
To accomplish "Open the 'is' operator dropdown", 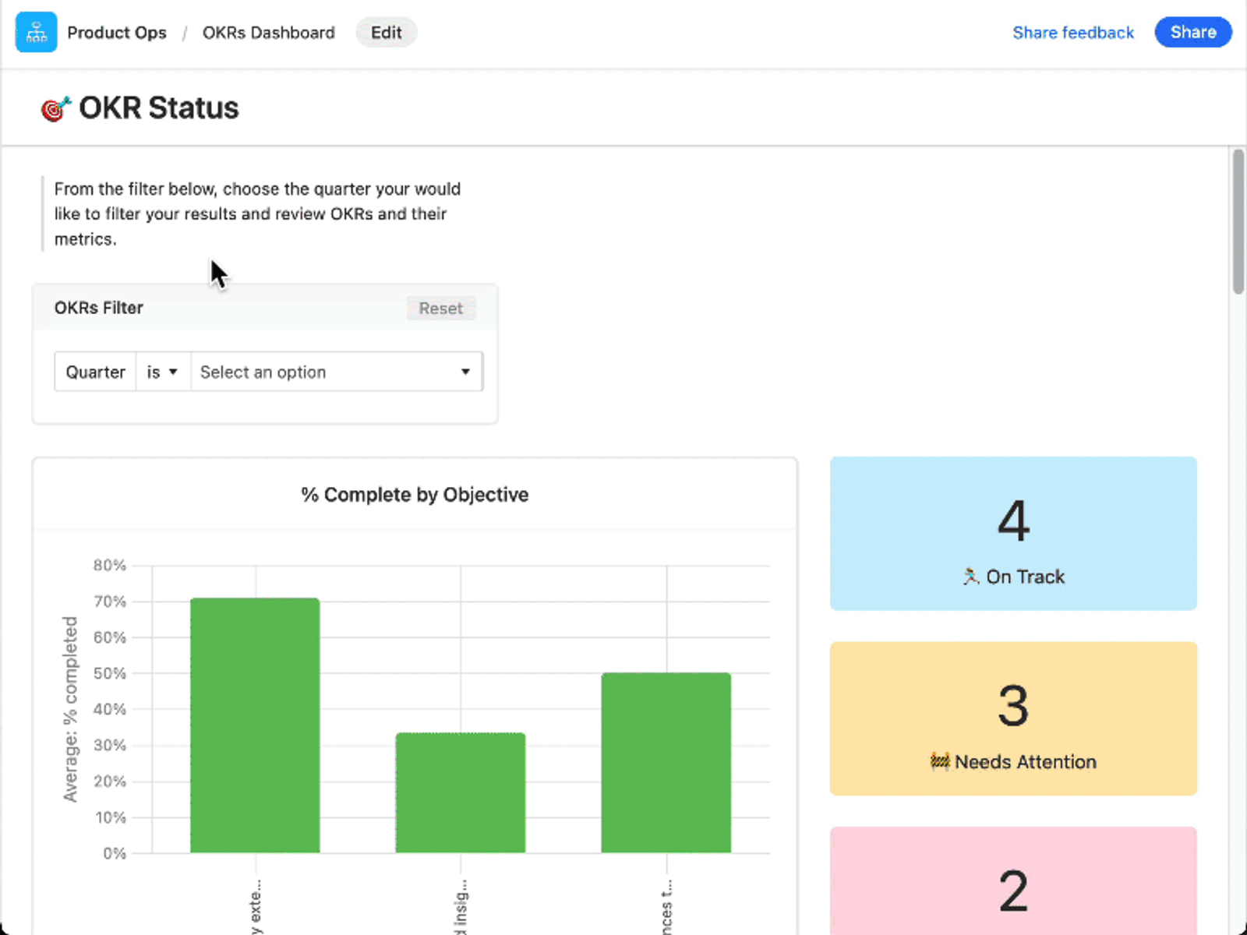I will (x=163, y=372).
